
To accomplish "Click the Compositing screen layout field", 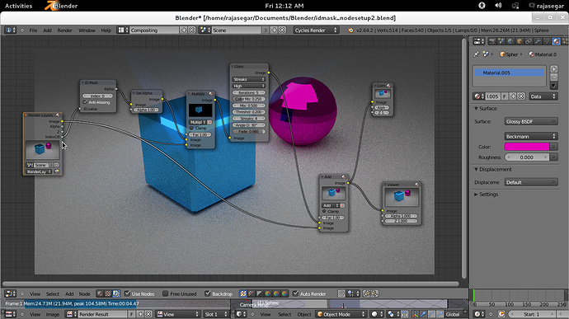I will 154,30.
